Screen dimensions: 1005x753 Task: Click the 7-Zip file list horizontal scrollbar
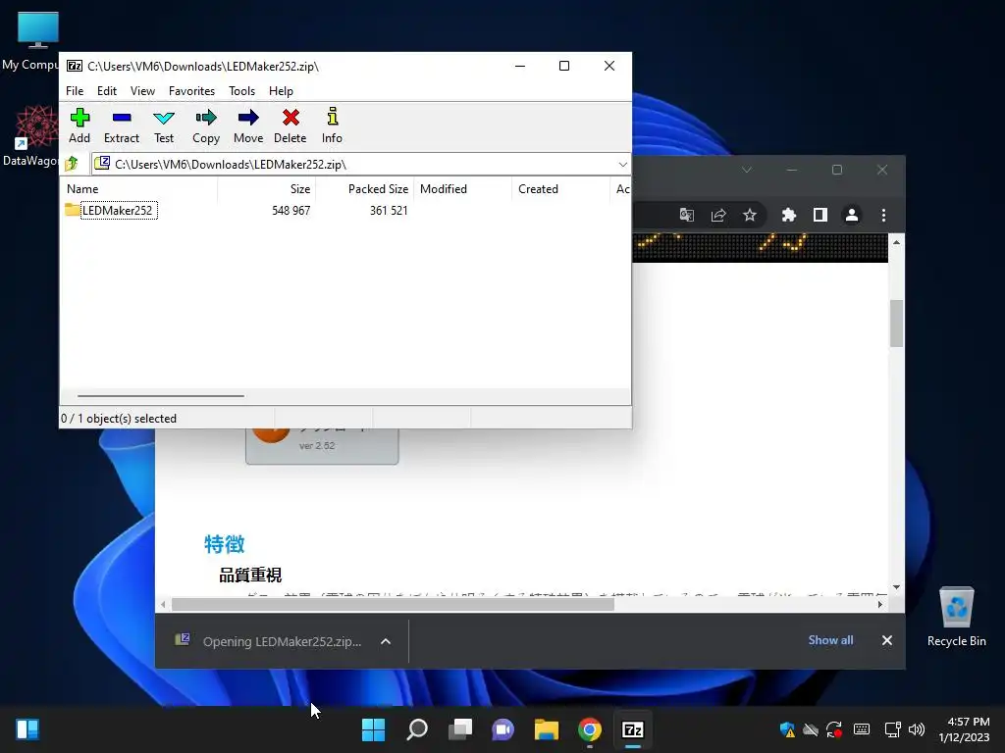point(160,396)
